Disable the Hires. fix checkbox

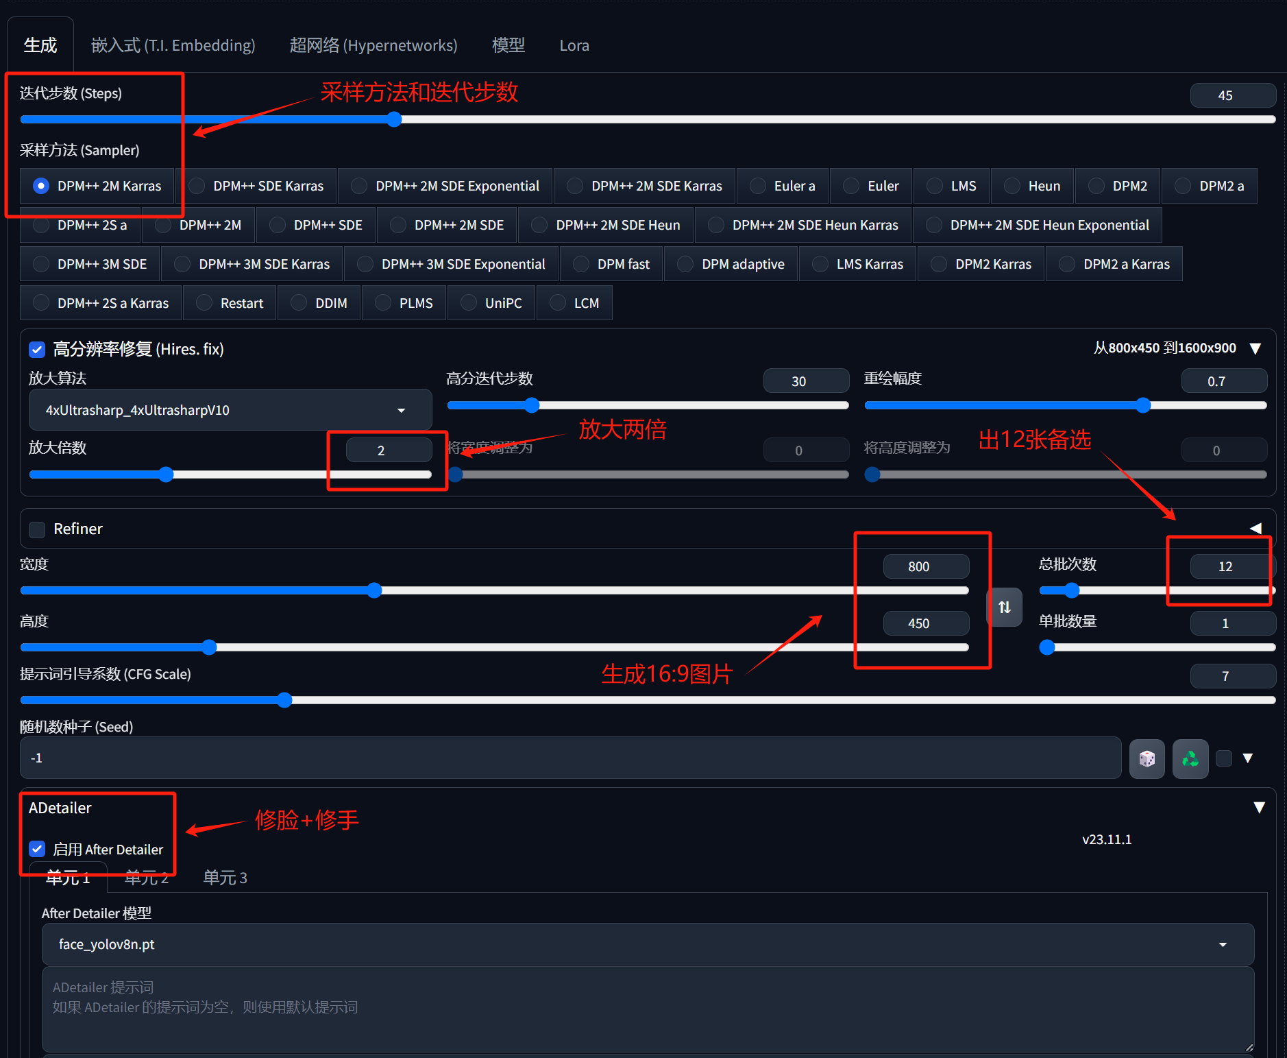(37, 350)
